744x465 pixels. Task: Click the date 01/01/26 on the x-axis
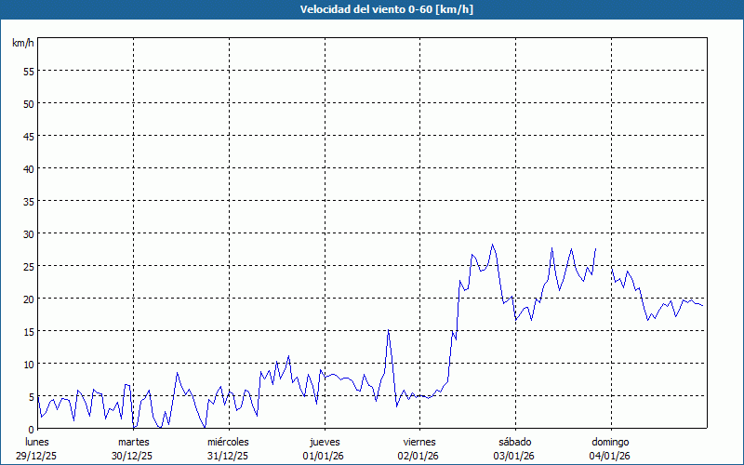pos(324,456)
